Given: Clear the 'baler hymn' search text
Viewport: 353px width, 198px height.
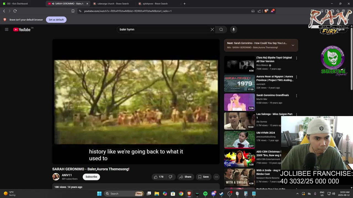Looking at the screenshot, I should click(212, 29).
